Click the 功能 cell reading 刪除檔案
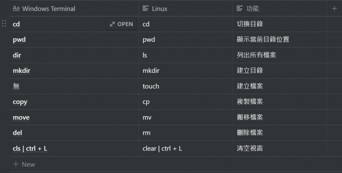342x173 pixels. (x=280, y=133)
